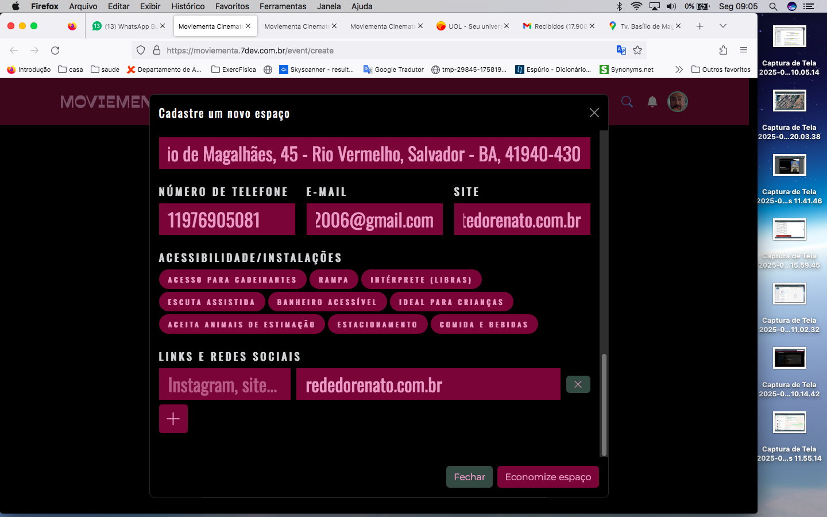Open the Firefox hamburger application menu
The height and width of the screenshot is (517, 827).
[744, 51]
